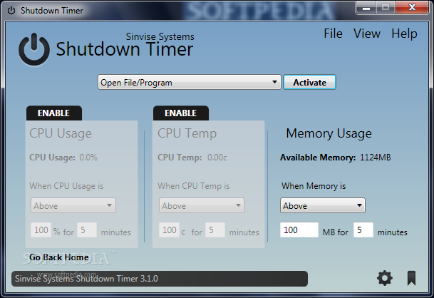Open the File menu
Screen dimensions: 434x298
pos(333,34)
